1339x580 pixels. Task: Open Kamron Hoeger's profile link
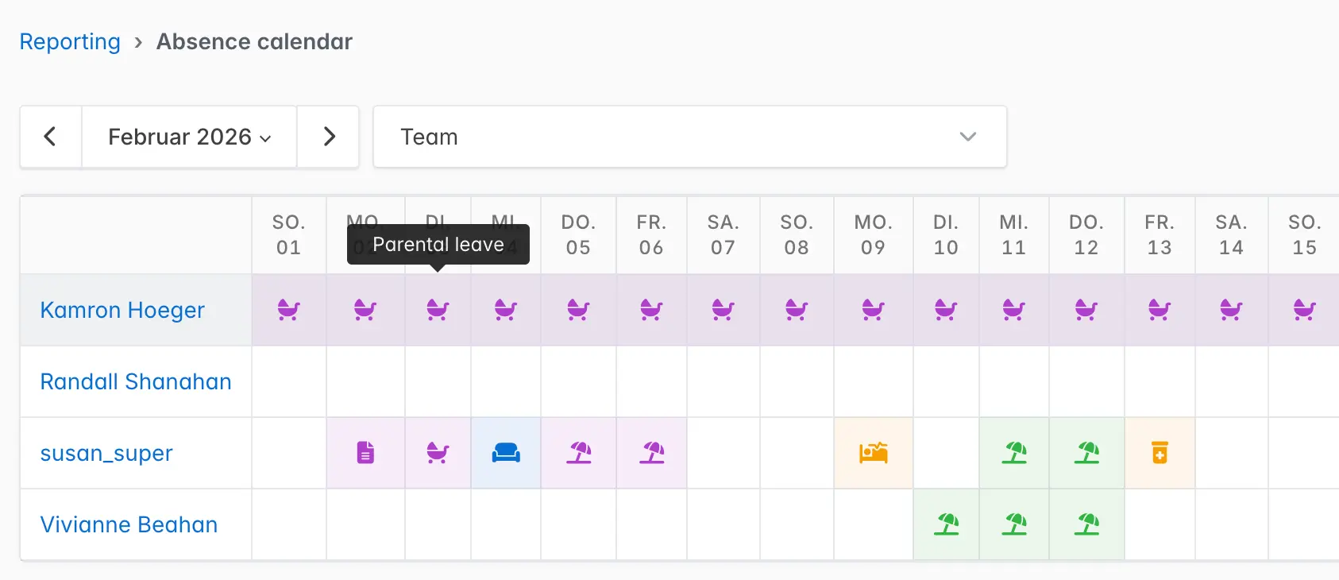pyautogui.click(x=122, y=310)
